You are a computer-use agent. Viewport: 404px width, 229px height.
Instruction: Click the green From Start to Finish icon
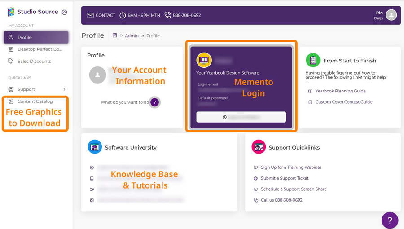pos(313,61)
